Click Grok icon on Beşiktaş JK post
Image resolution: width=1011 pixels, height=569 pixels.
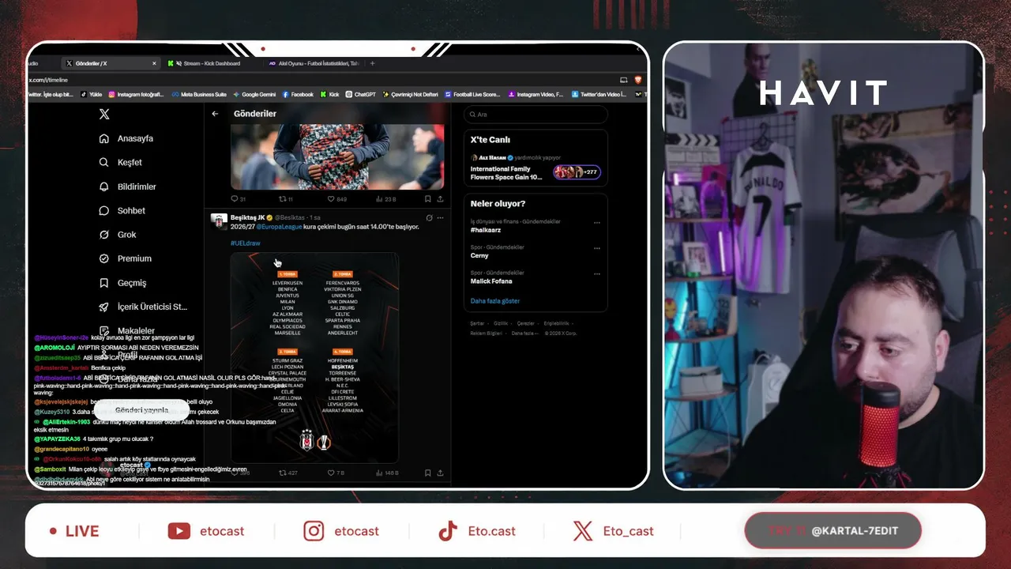(x=429, y=217)
